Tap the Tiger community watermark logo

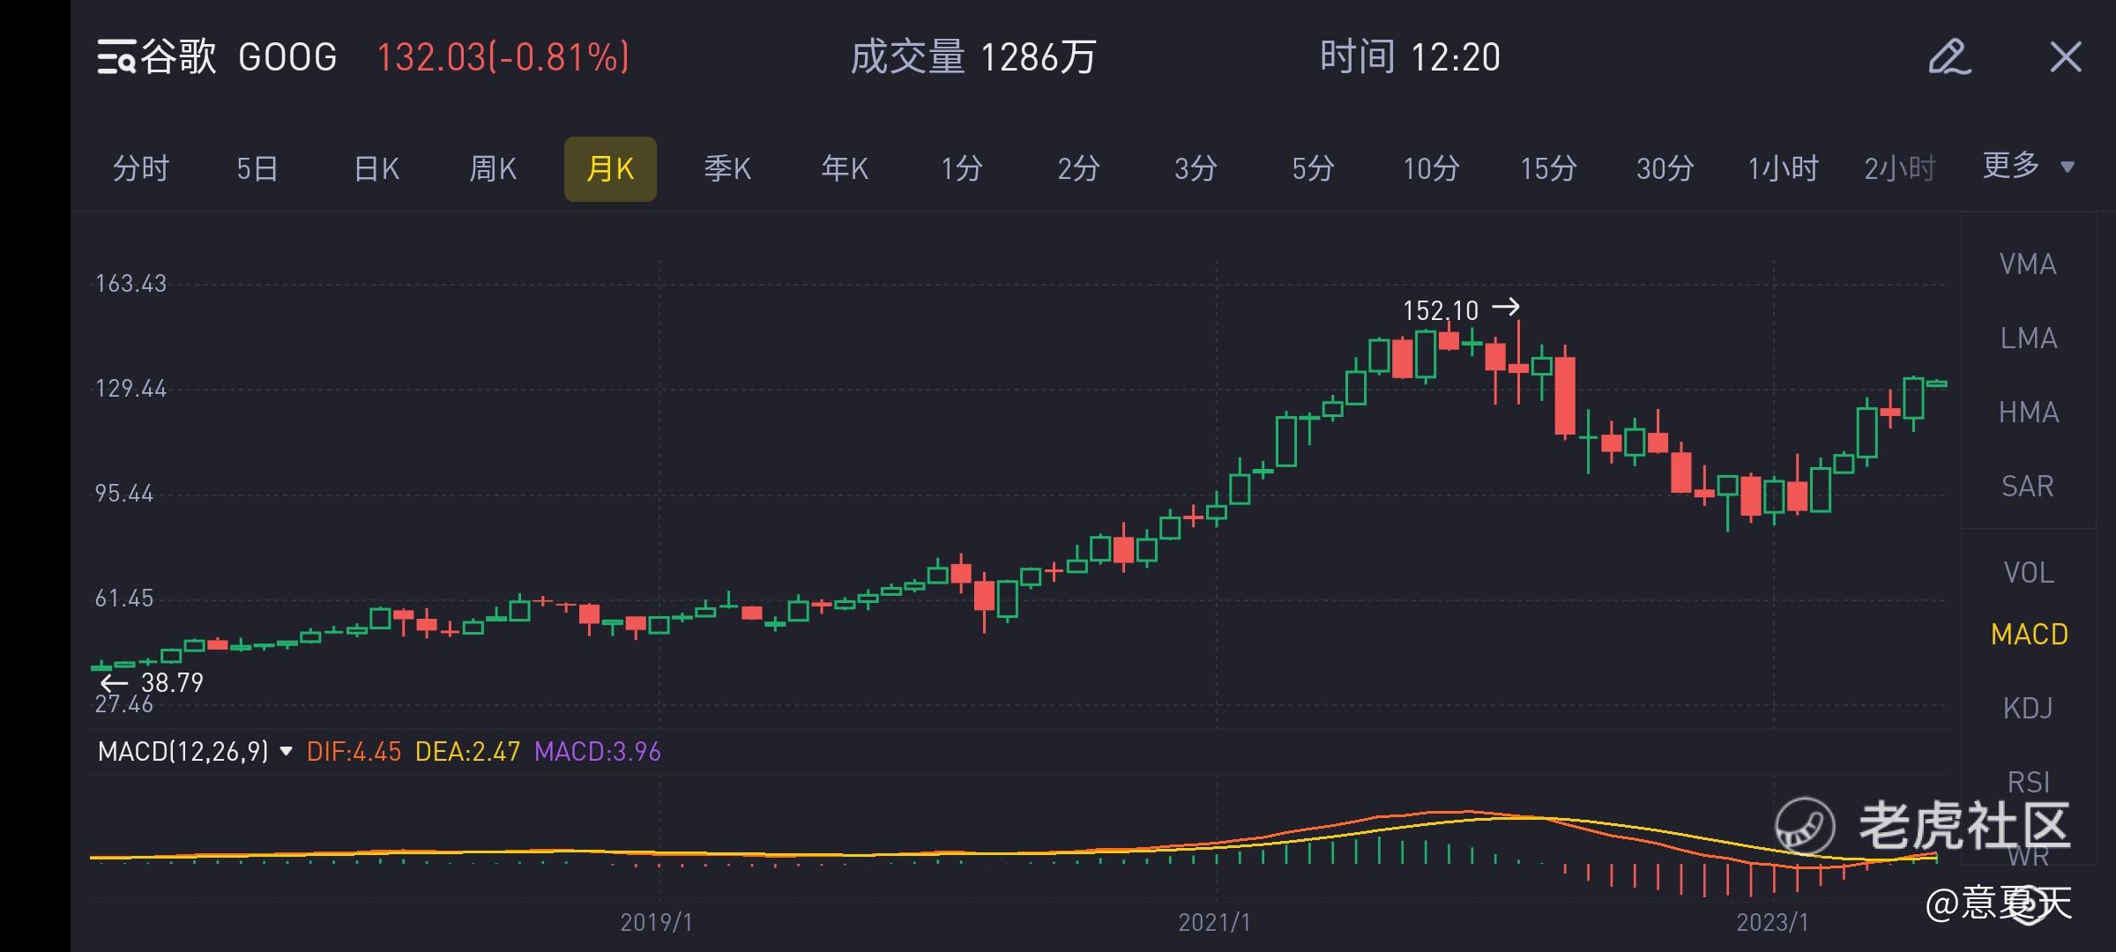[1805, 826]
